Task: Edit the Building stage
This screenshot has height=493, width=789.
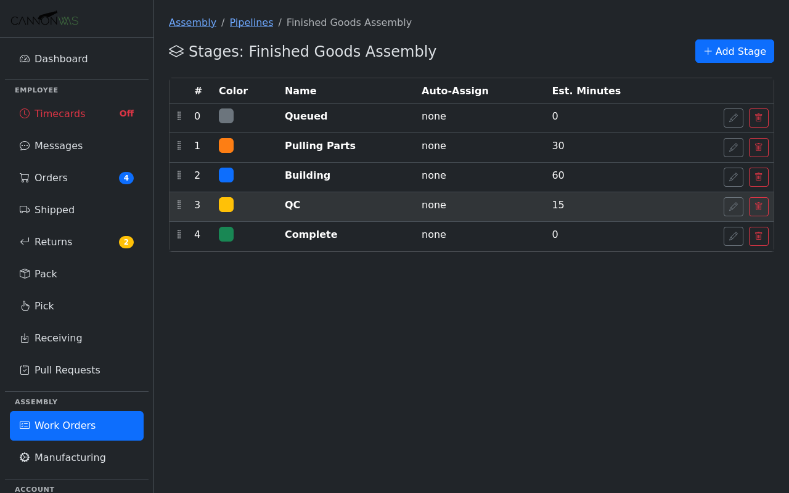Action: click(733, 177)
